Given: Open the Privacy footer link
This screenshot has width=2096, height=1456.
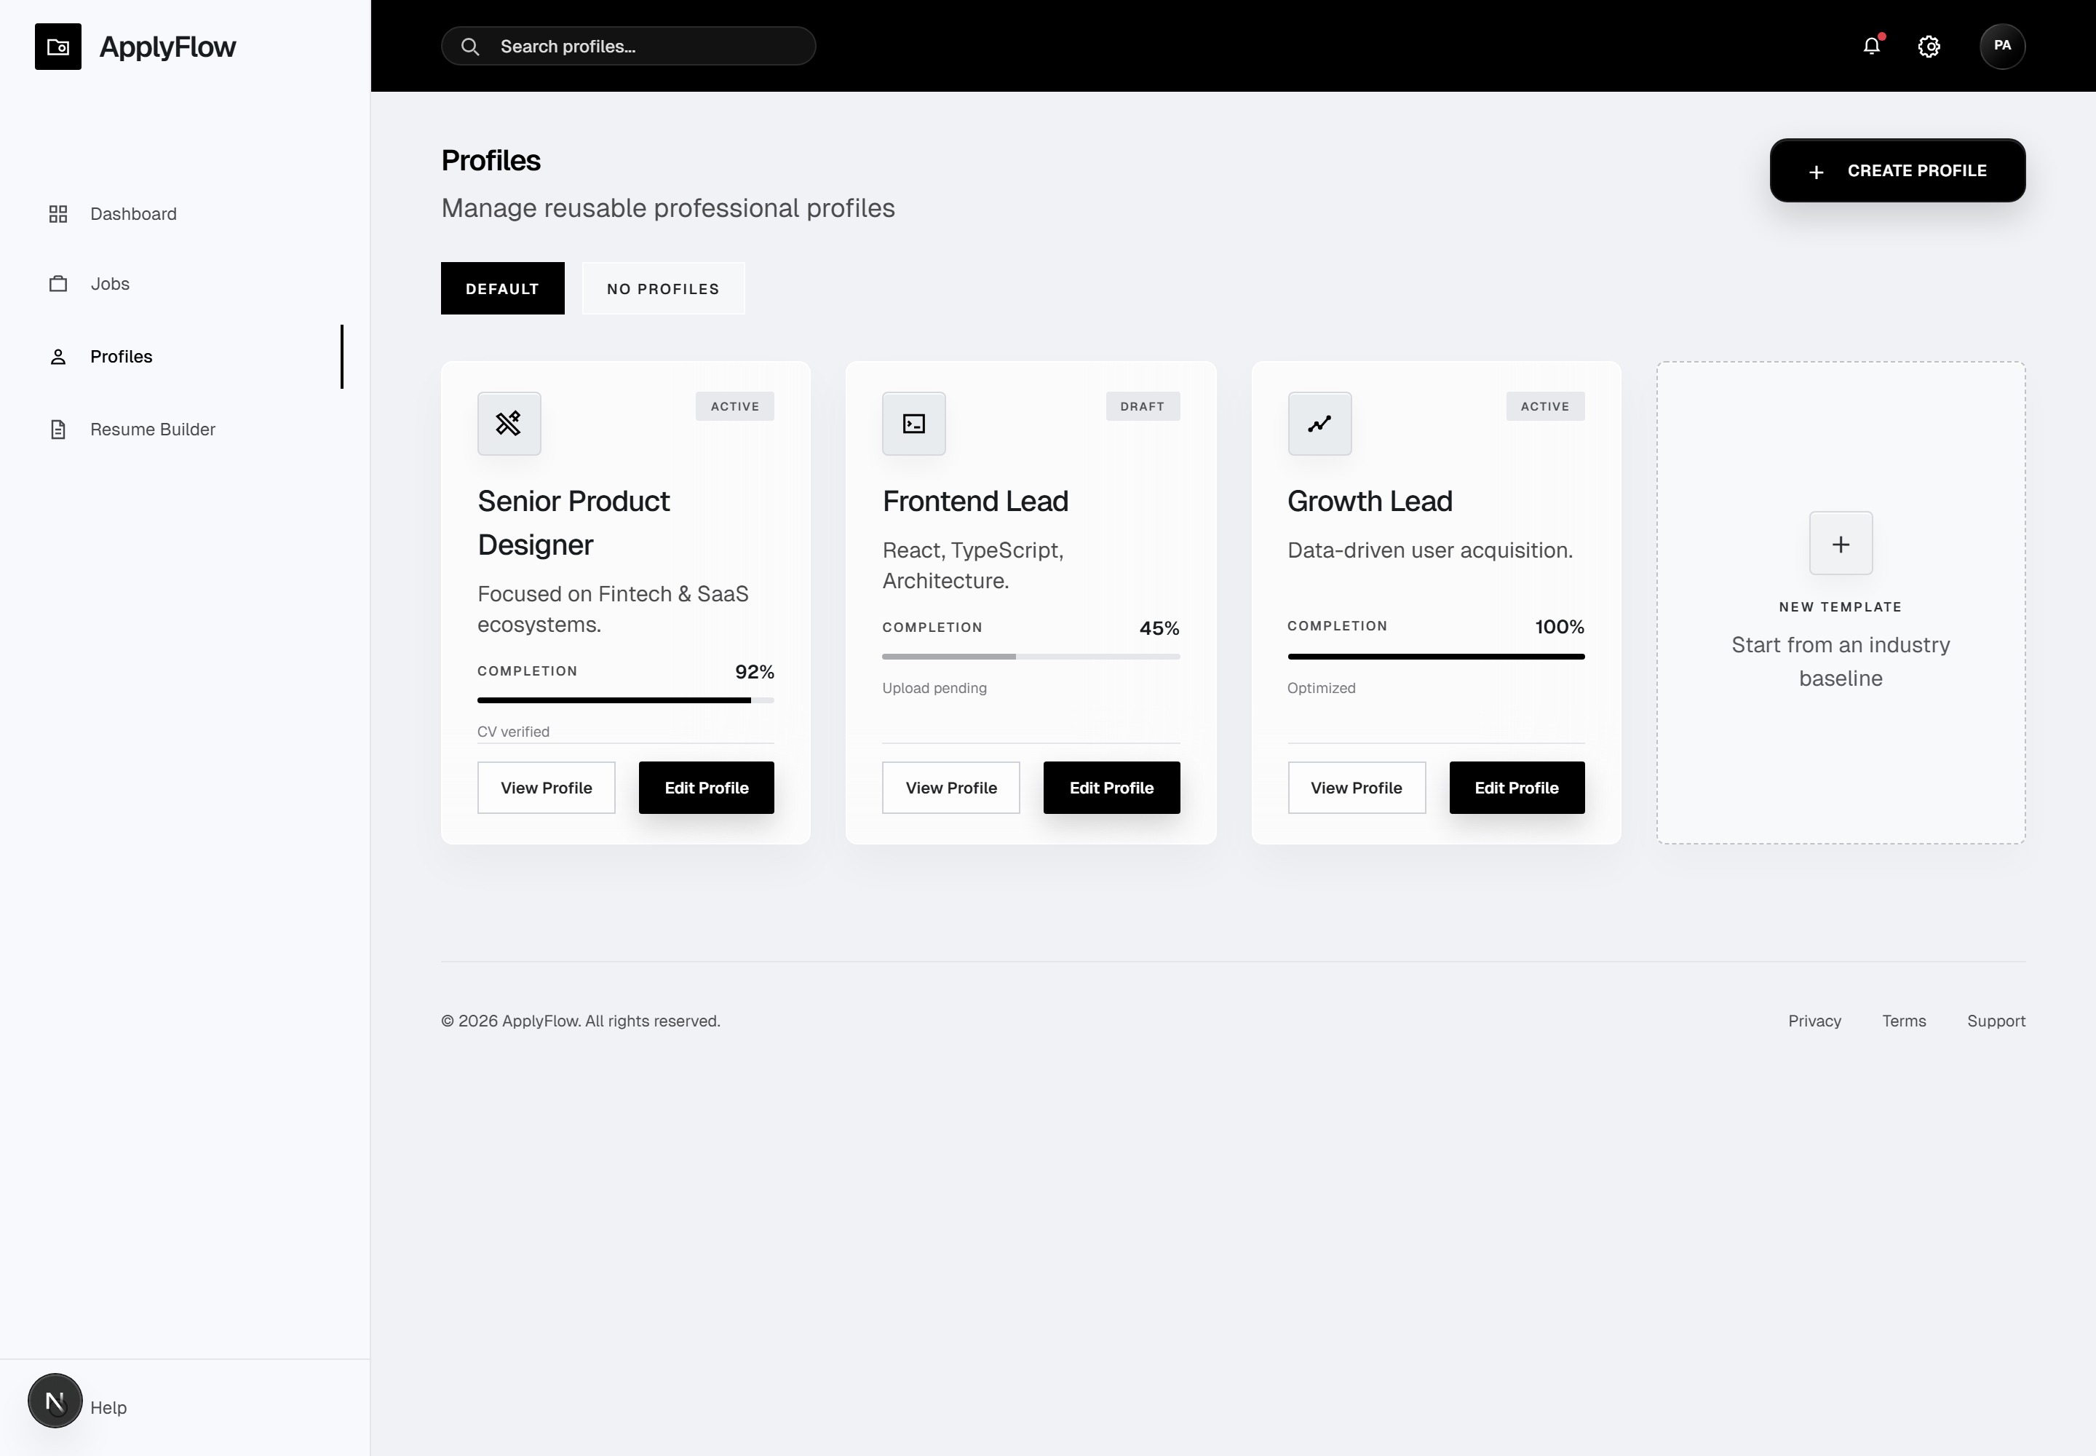Looking at the screenshot, I should 1814,1021.
